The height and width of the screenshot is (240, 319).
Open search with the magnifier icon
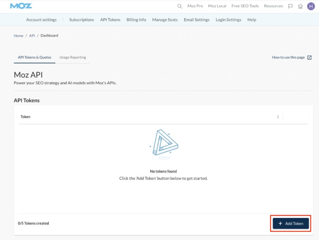click(x=179, y=6)
